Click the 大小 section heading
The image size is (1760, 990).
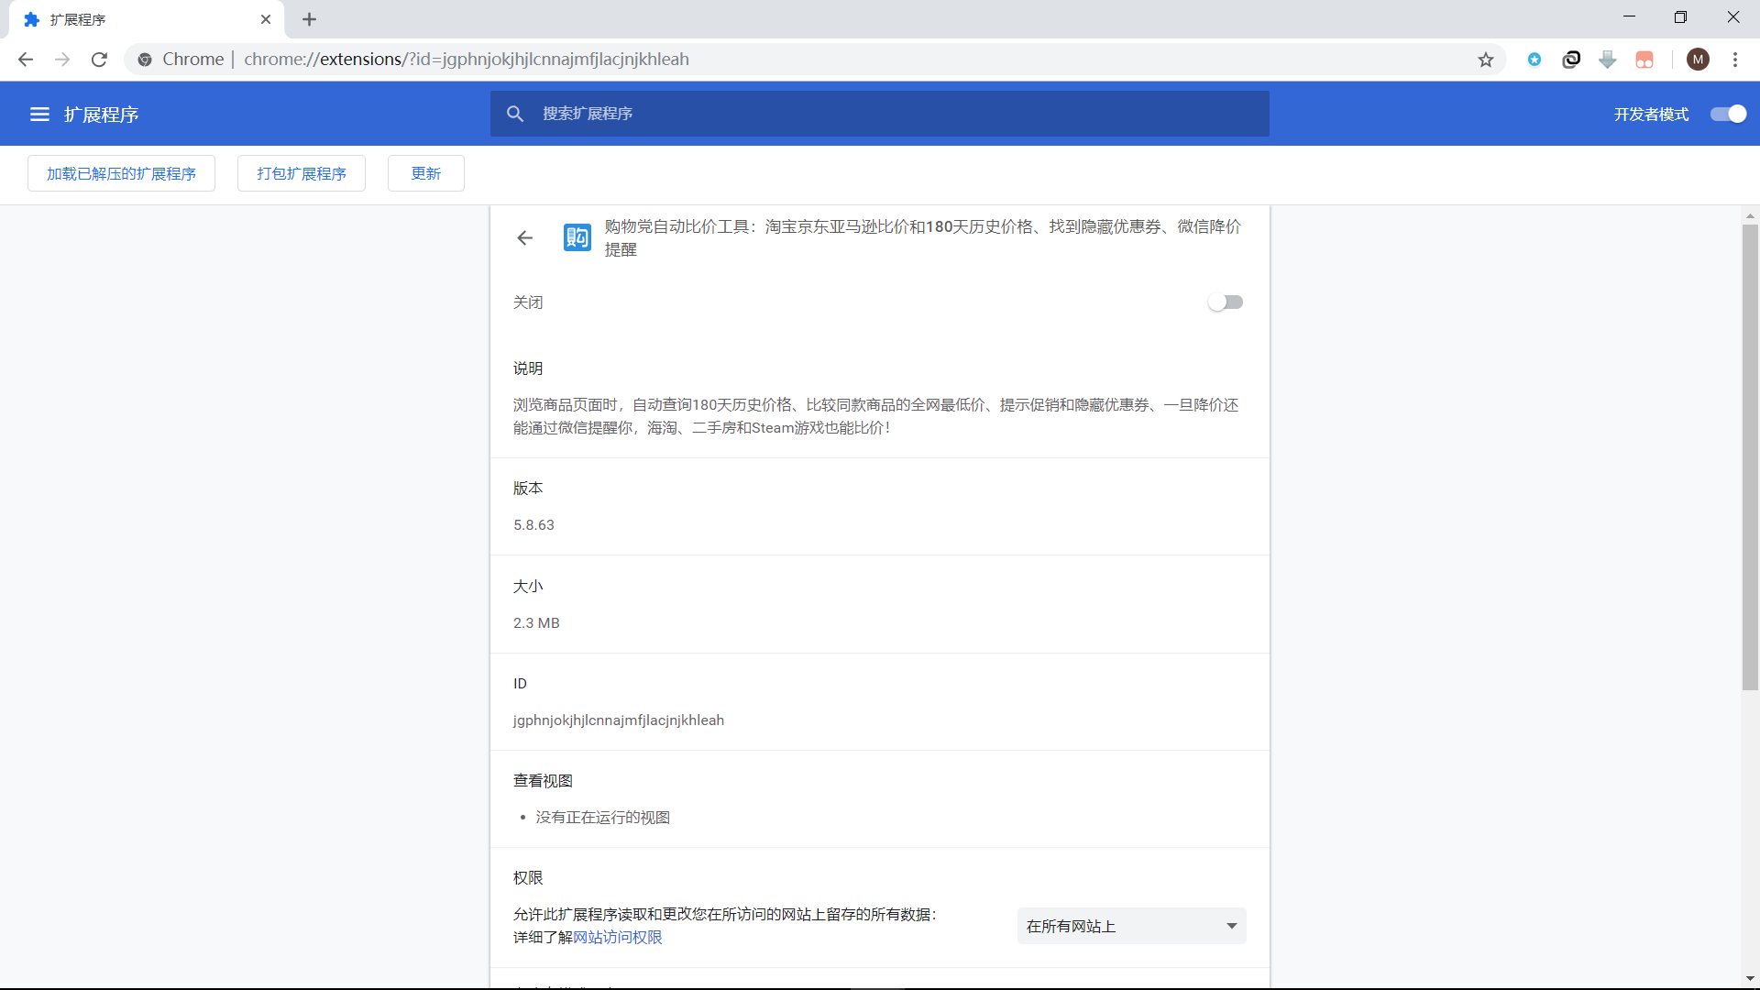click(528, 587)
